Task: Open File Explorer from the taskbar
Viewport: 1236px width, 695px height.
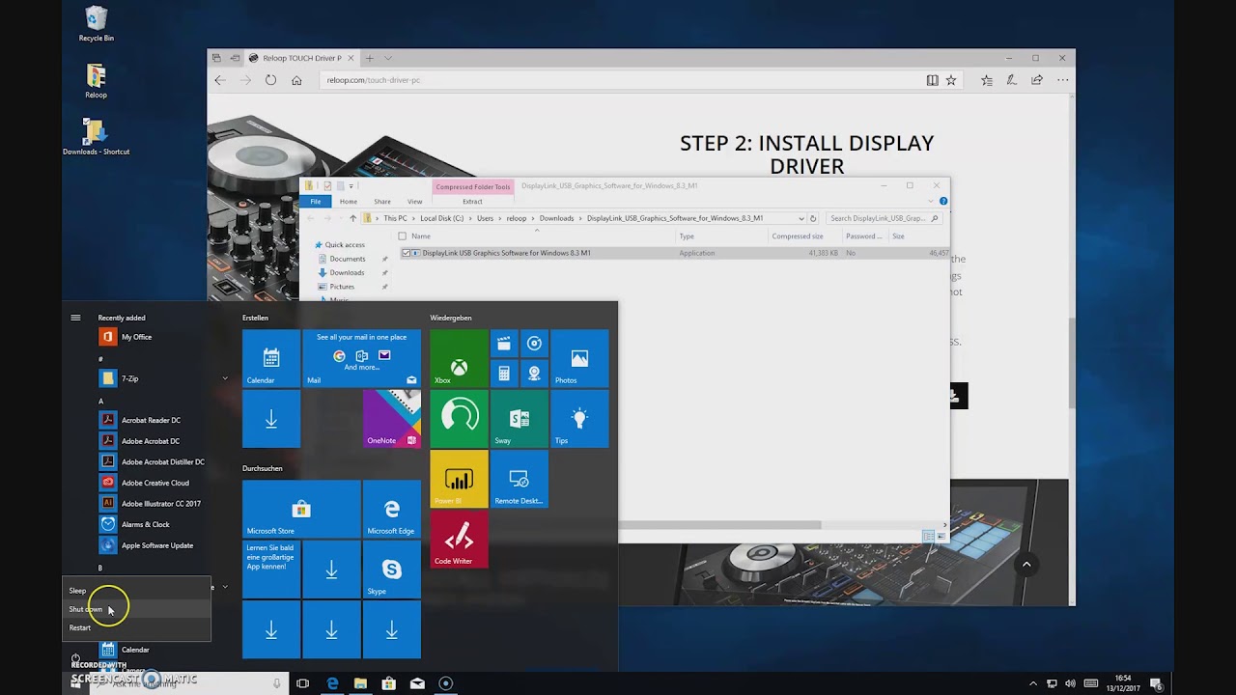Action: pos(360,683)
